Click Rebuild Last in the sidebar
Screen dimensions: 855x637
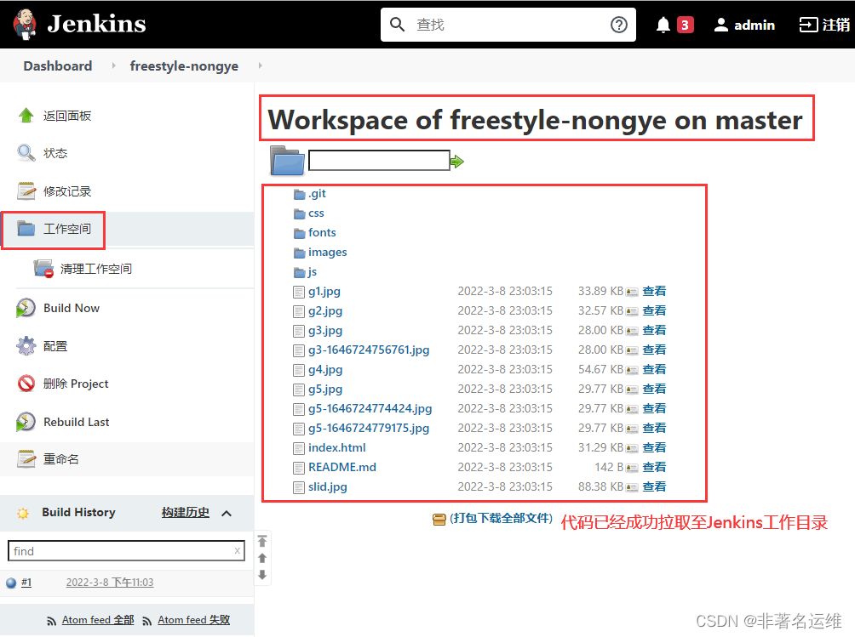63,422
